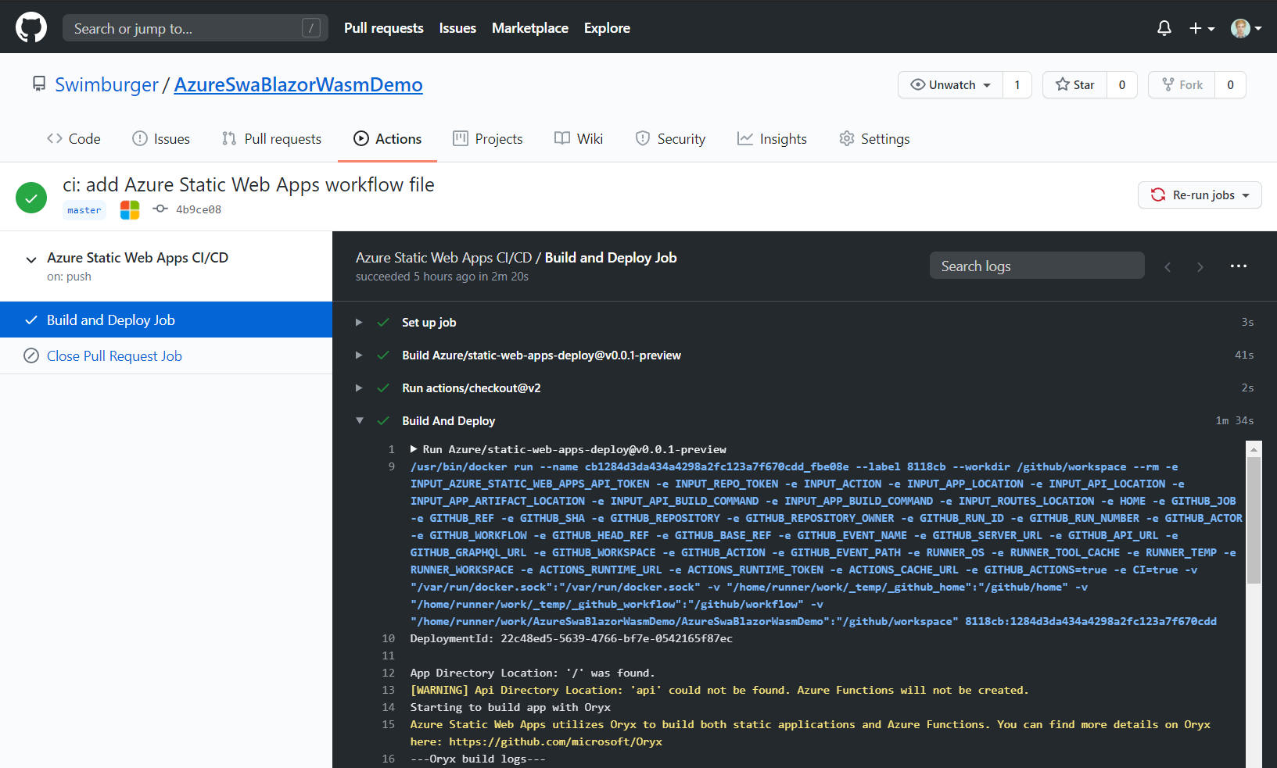Collapse Azure Static Web Apps CI/CD workflow
This screenshot has width=1277, height=768.
pyautogui.click(x=31, y=259)
